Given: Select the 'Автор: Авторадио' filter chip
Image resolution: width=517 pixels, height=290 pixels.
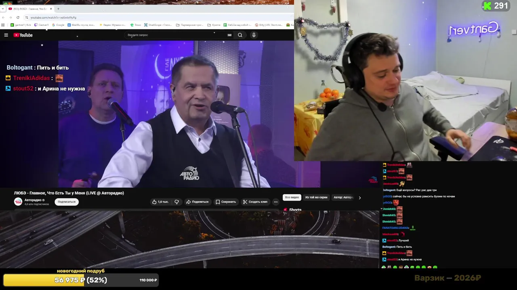Looking at the screenshot, I should [343, 197].
